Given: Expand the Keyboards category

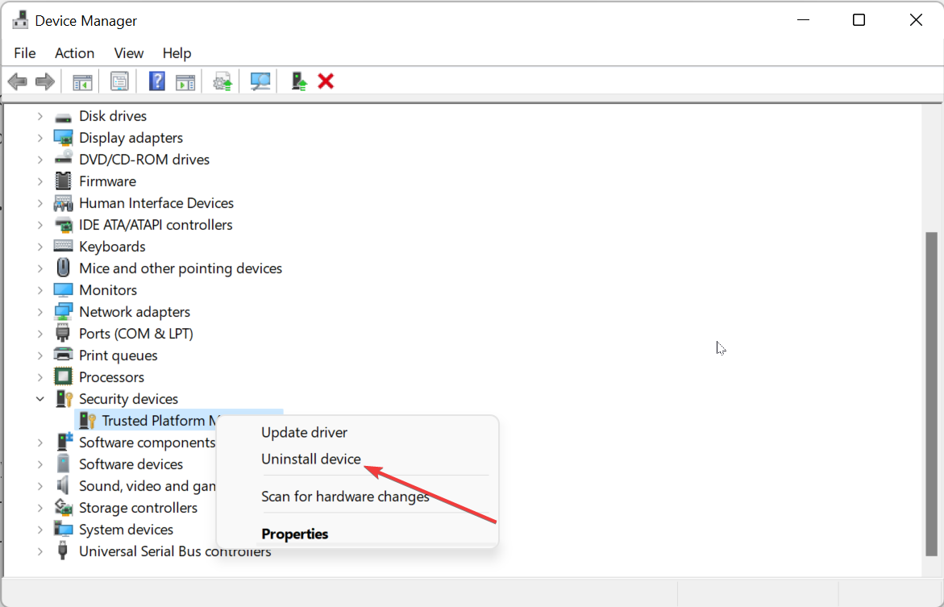Looking at the screenshot, I should coord(40,247).
